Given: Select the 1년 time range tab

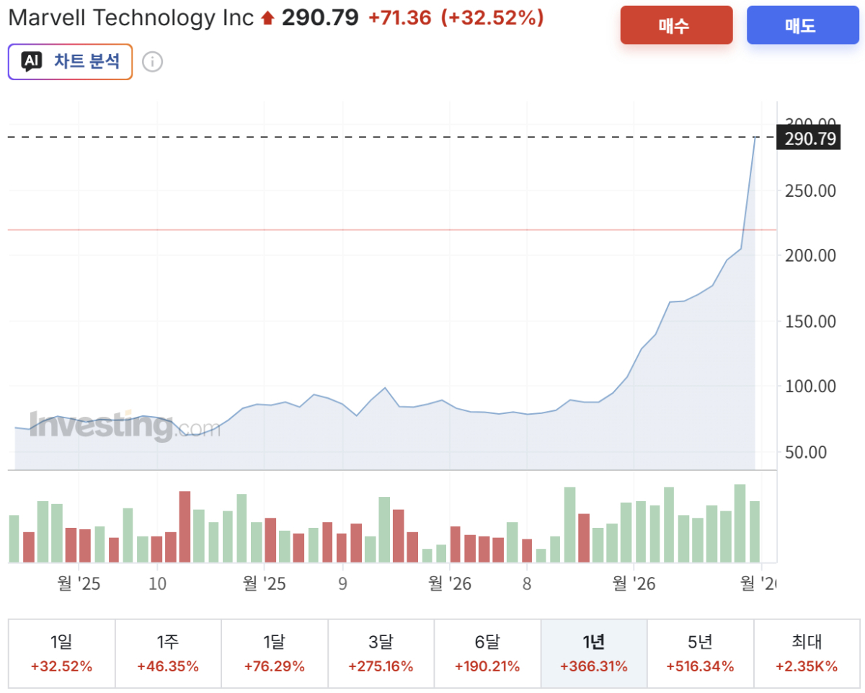Looking at the screenshot, I should click(594, 653).
